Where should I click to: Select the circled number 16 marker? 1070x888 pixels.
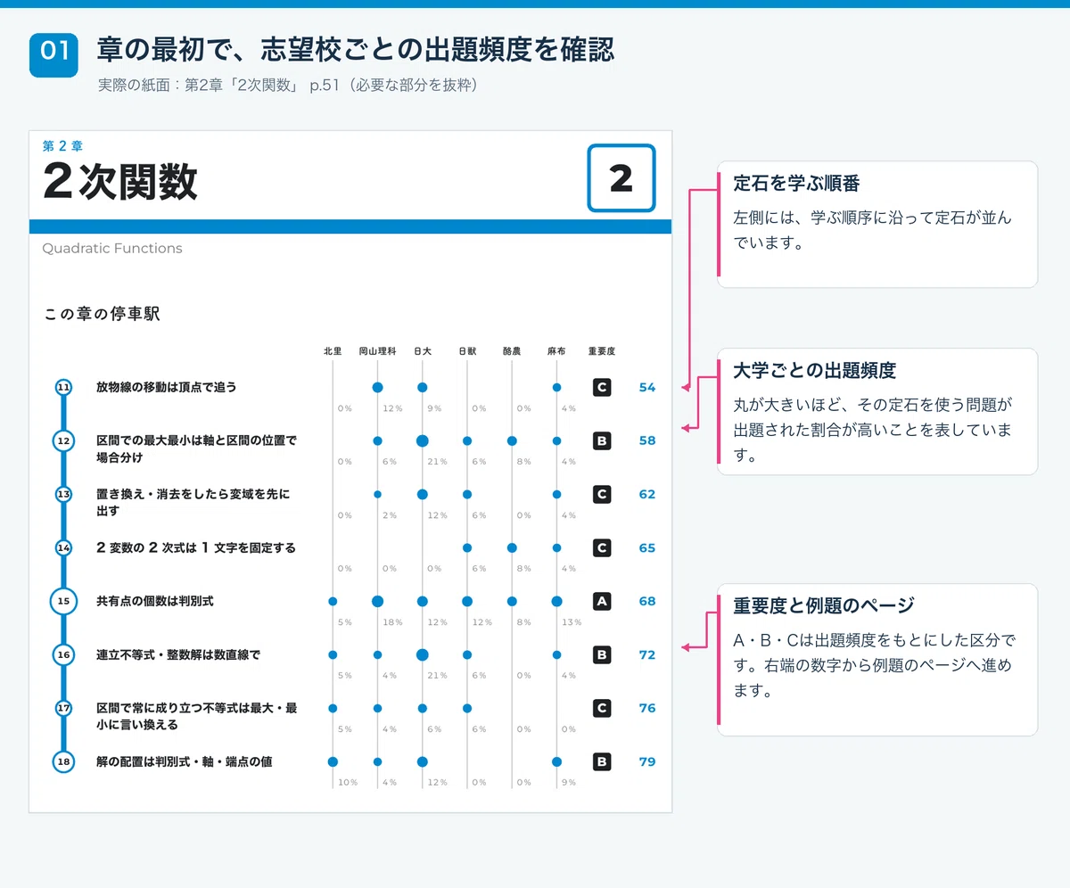(x=63, y=654)
